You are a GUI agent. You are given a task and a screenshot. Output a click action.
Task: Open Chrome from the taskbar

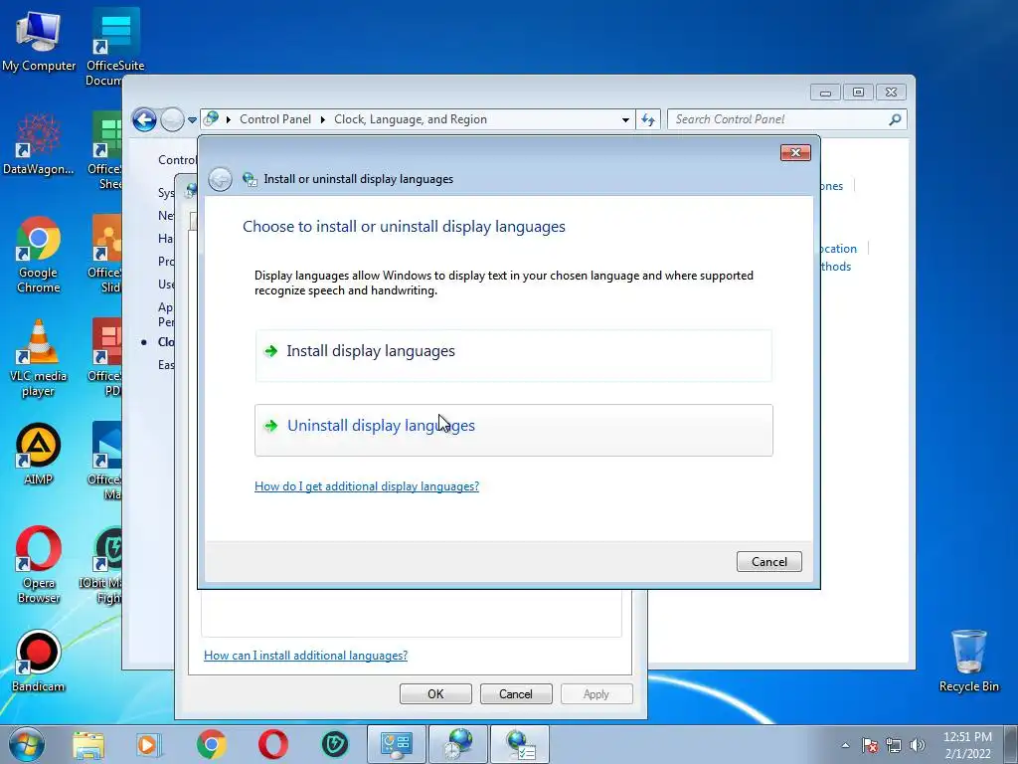pos(211,744)
